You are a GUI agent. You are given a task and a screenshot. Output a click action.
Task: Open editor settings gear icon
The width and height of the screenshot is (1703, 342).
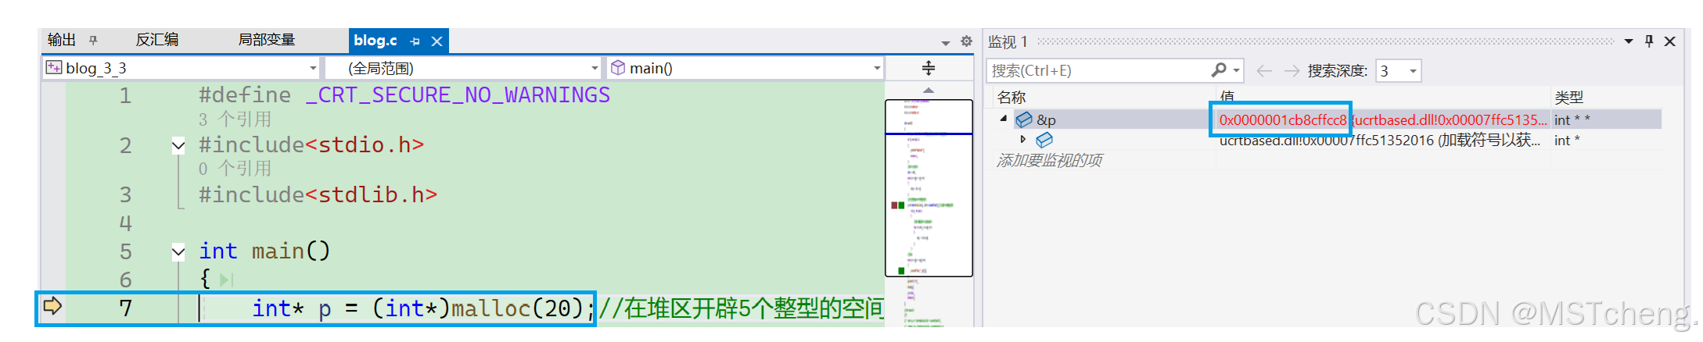[x=966, y=41]
